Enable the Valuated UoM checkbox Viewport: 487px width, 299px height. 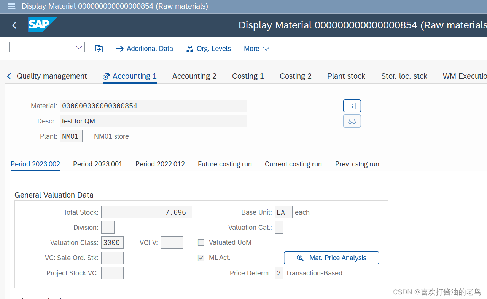point(201,242)
